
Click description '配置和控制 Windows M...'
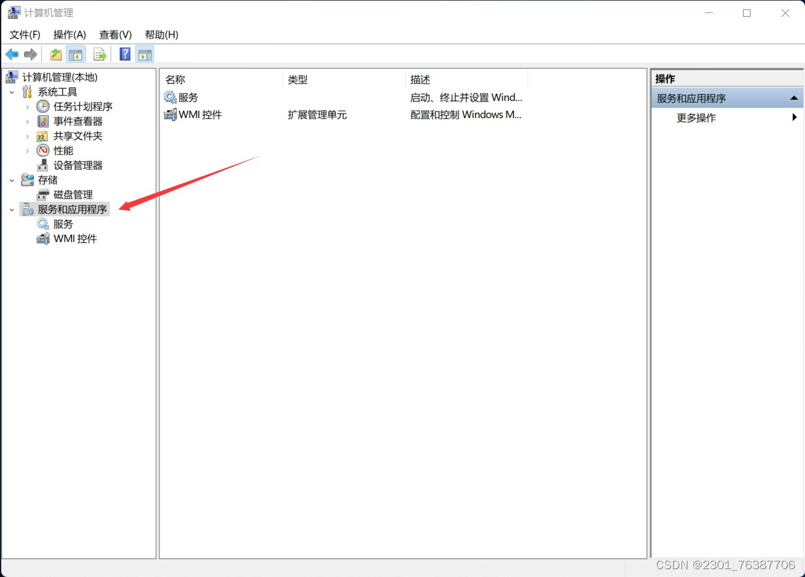pos(466,115)
